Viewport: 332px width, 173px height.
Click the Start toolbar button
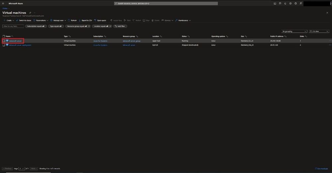tap(127, 21)
